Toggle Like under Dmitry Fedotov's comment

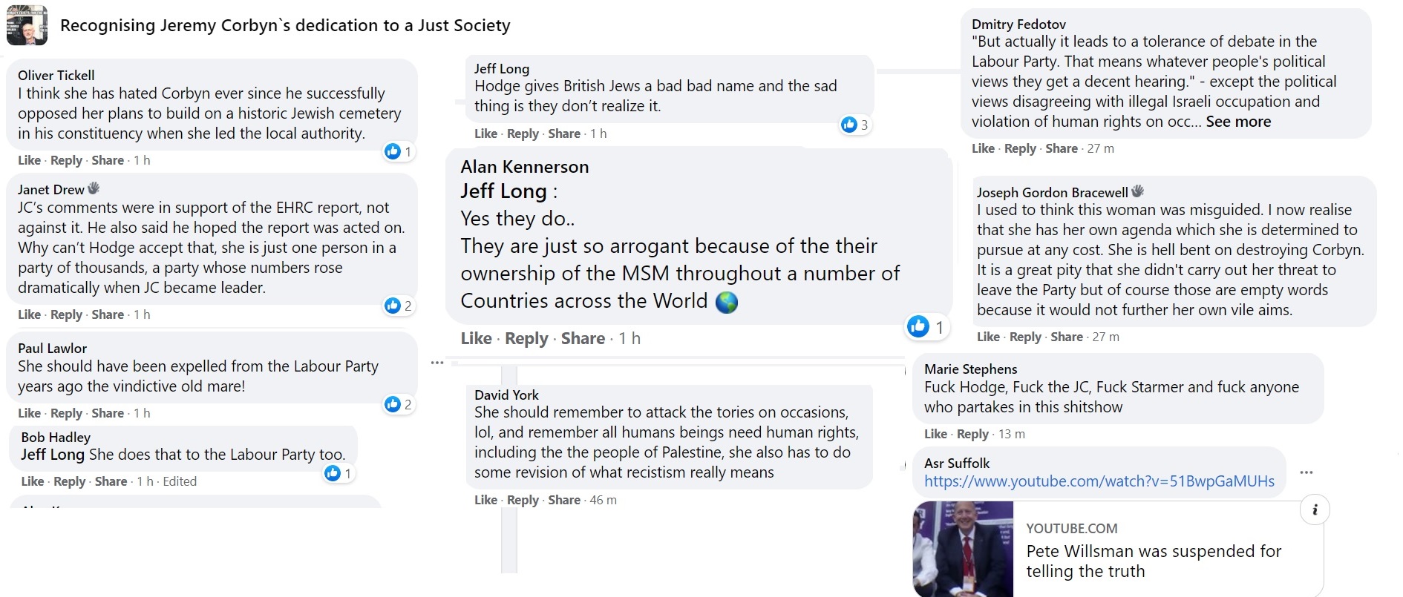[x=983, y=148]
